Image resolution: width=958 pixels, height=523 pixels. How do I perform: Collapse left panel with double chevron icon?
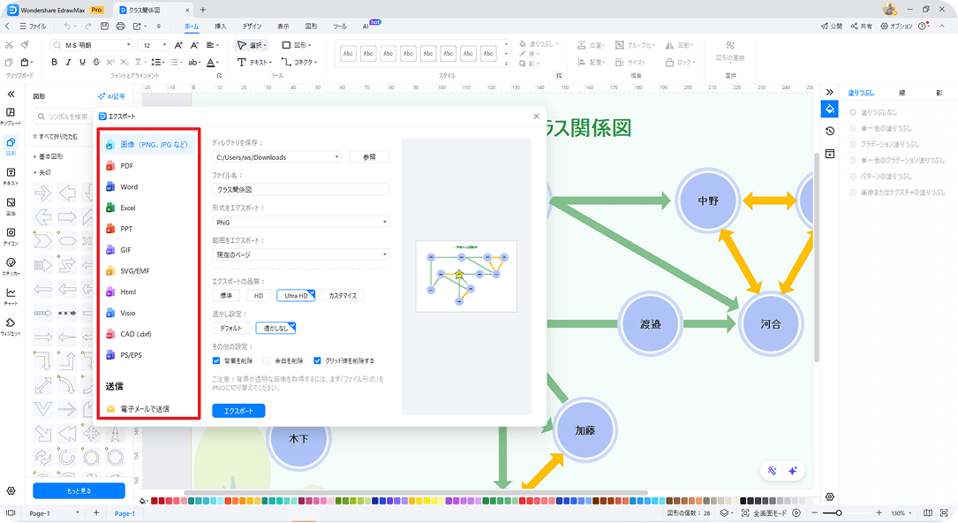point(11,95)
